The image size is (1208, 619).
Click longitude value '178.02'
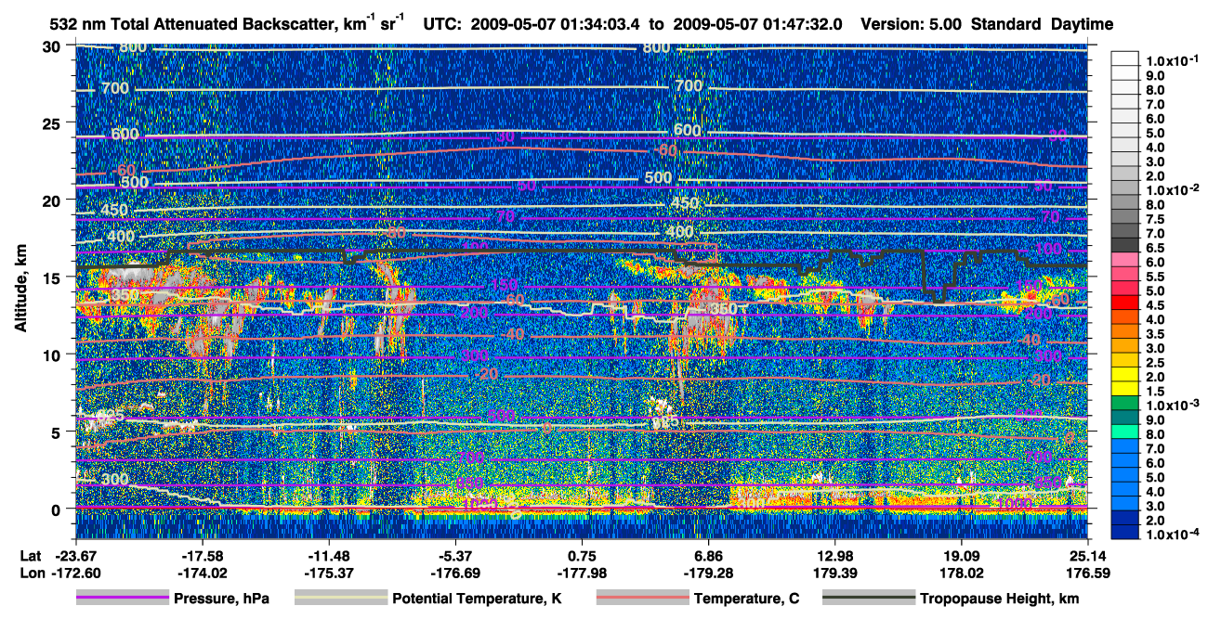961,573
